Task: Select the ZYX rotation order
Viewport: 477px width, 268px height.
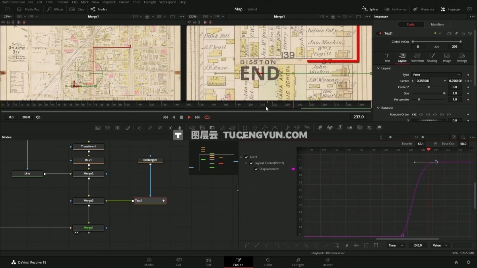Action: [x=449, y=114]
